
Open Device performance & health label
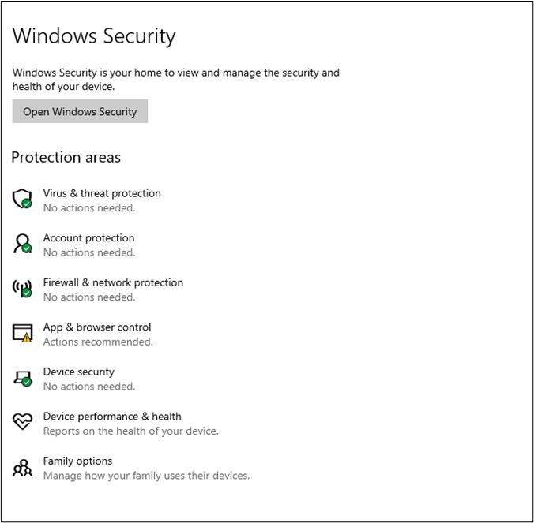[x=112, y=417]
